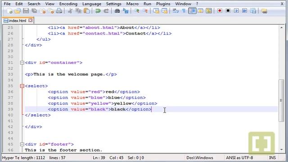Save the current recorded macro icon
The image size is (288, 162).
pos(253,11)
